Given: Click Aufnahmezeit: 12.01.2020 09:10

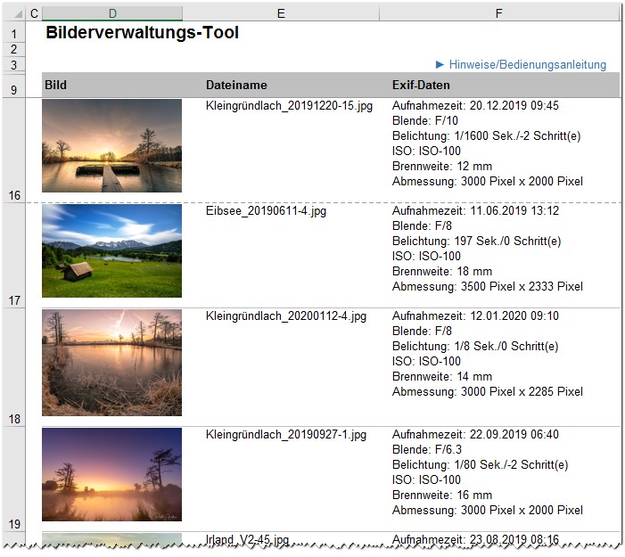Looking at the screenshot, I should coord(475,316).
